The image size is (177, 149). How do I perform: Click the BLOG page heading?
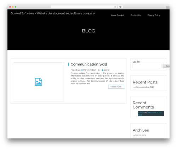[x=88, y=31]
